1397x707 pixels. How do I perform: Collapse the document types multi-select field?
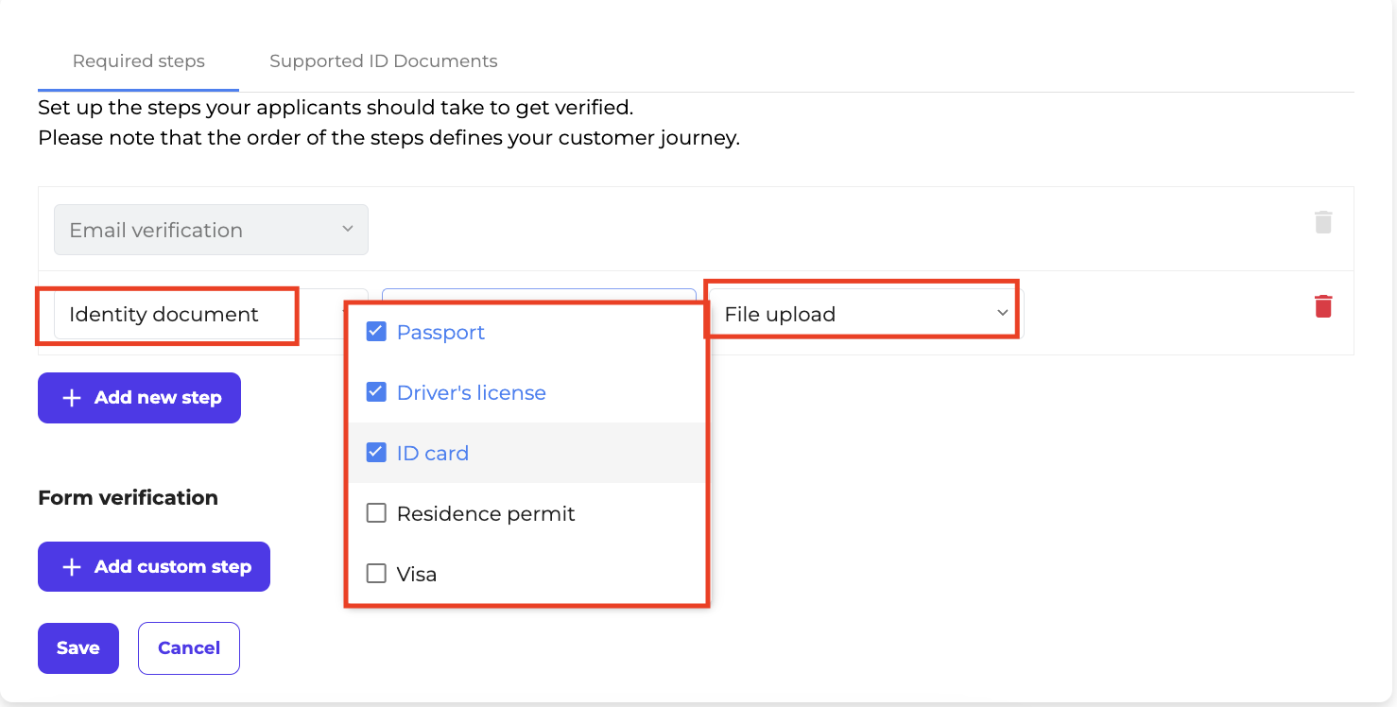click(539, 294)
